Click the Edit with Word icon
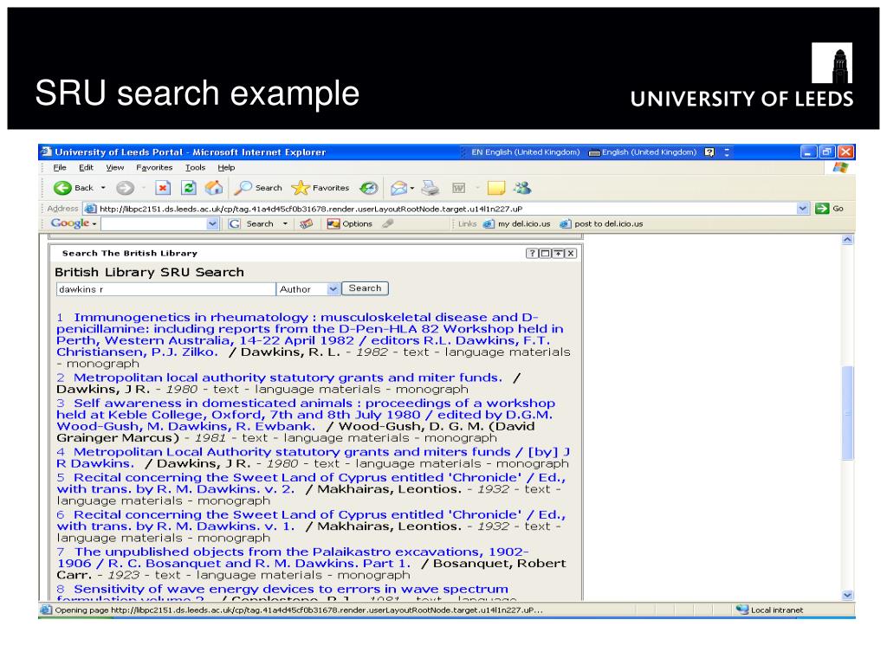Viewport: 887px width, 665px height. click(x=459, y=188)
